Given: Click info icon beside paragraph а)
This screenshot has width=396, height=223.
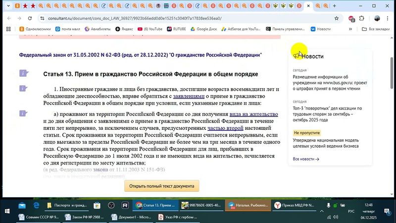Looking at the screenshot, I should tap(23, 113).
